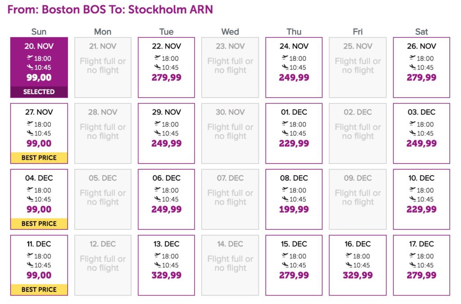Click arrival plane icon on 13. DEC
The image size is (461, 304).
(x=158, y=265)
